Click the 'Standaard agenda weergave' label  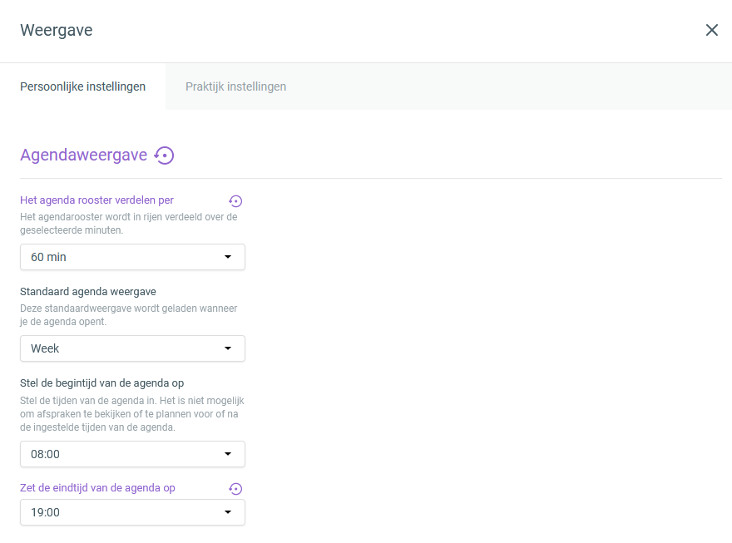88,292
